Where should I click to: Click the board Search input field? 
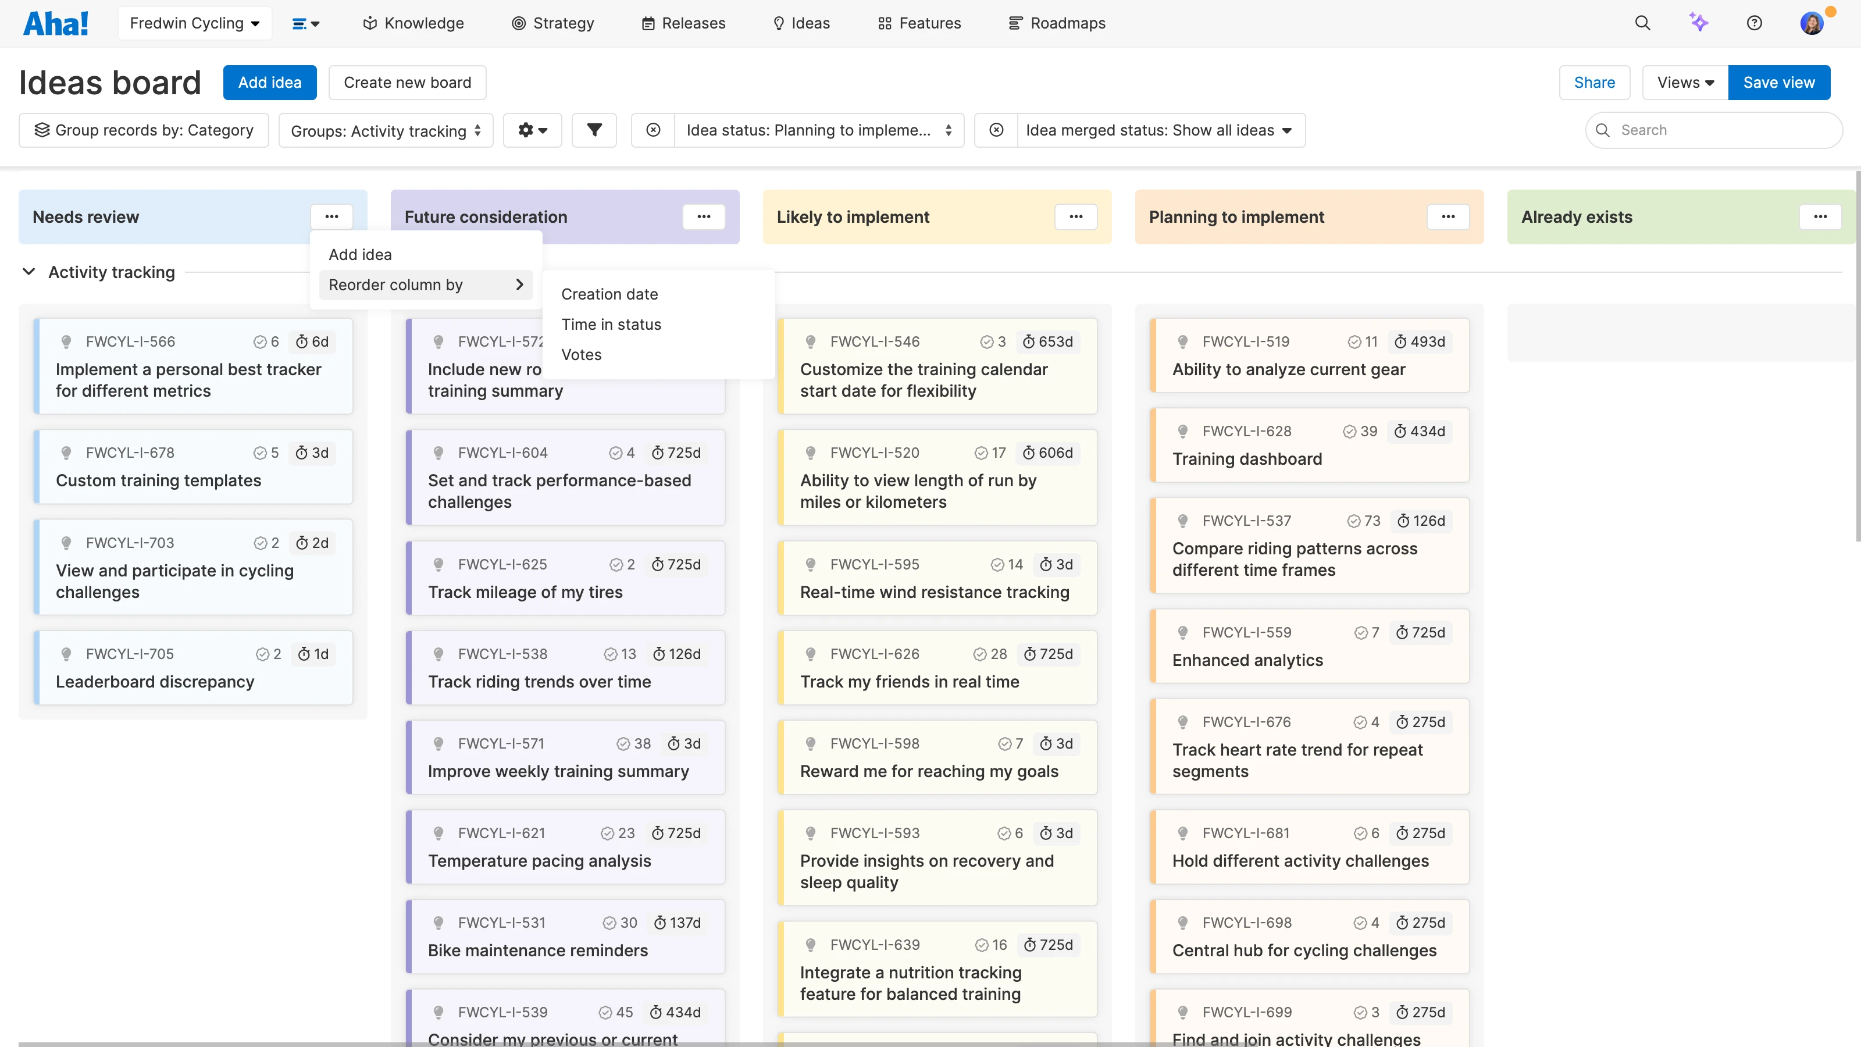(x=1723, y=130)
